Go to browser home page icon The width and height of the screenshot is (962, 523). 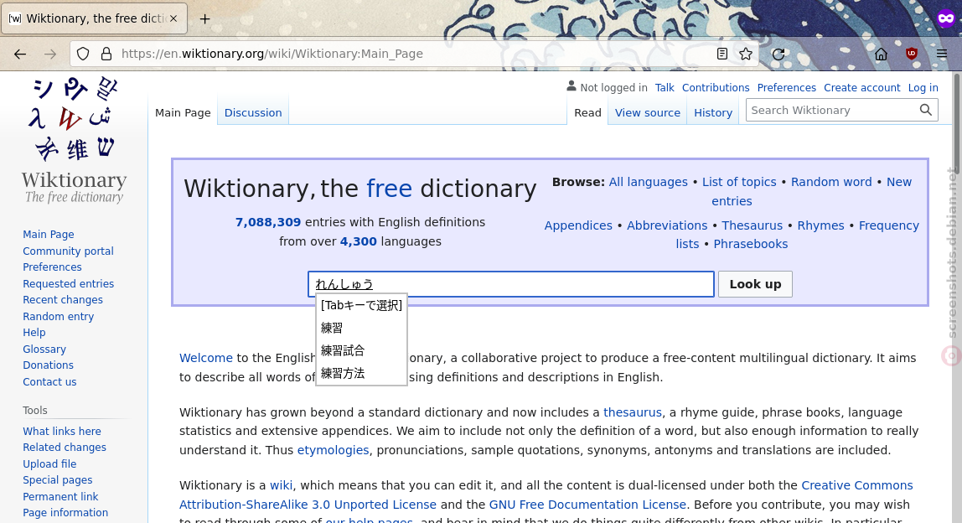point(881,54)
